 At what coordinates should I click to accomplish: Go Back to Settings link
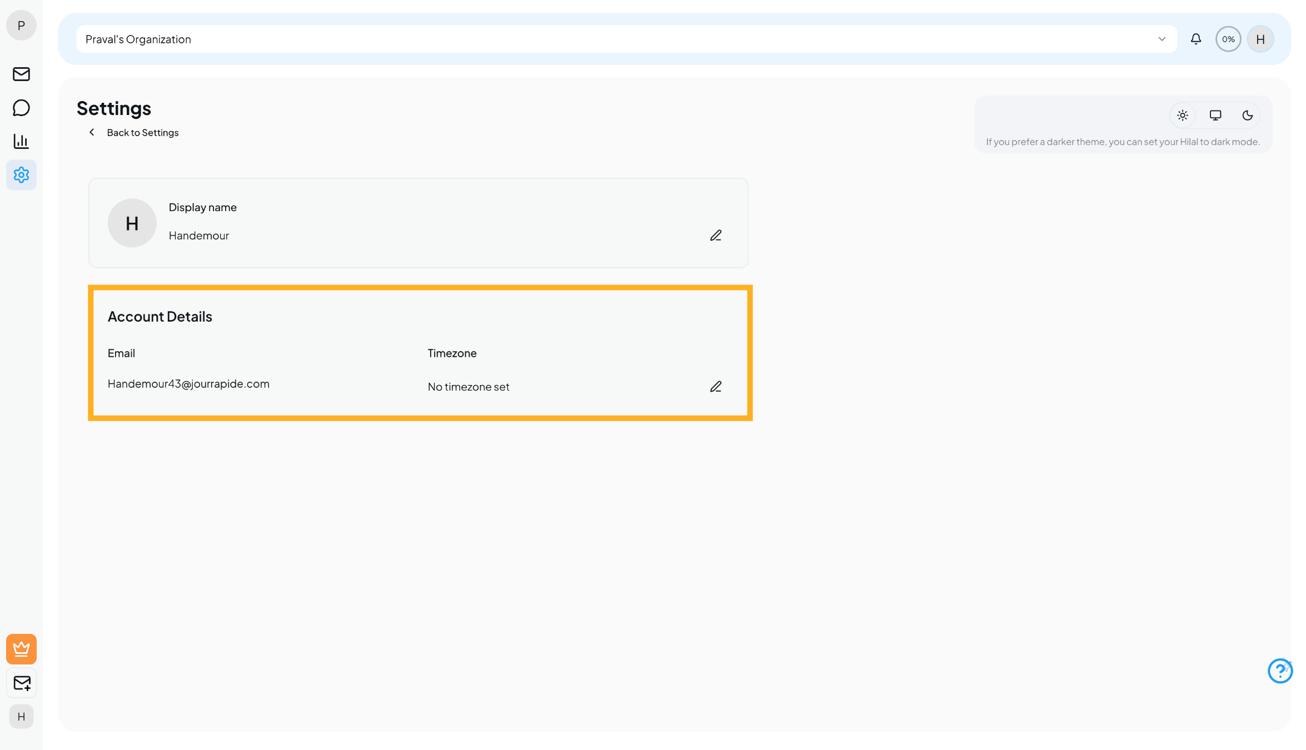coord(142,133)
